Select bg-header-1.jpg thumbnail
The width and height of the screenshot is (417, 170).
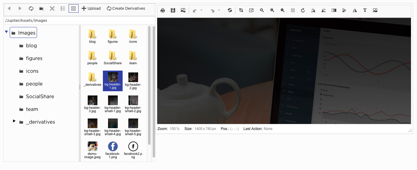pos(113,81)
